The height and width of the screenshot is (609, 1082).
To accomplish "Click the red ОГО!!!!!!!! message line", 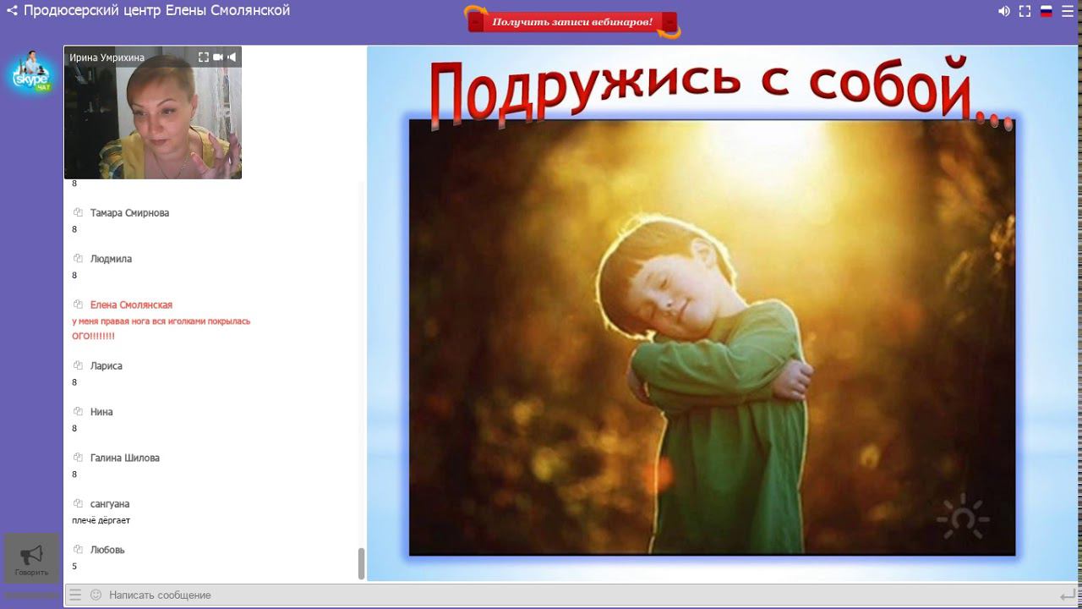I will [x=93, y=337].
